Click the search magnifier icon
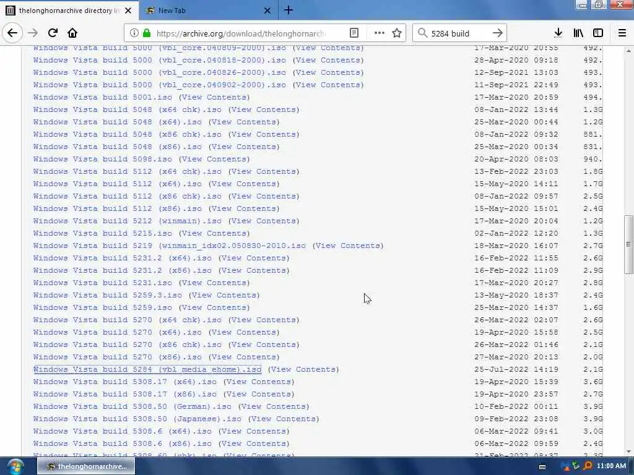Screen dimensions: 634x475 (422, 33)
